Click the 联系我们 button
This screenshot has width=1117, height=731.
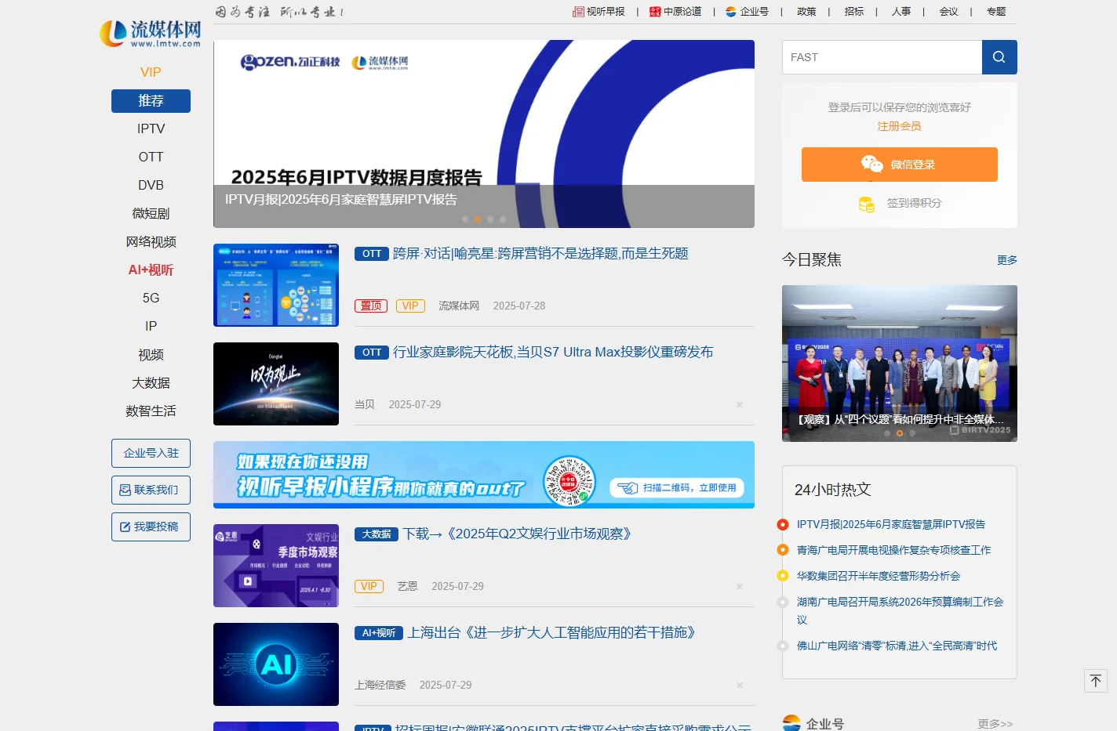point(151,490)
